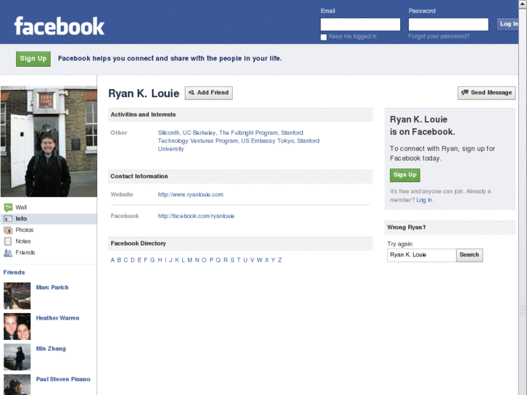This screenshot has width=527, height=395.
Task: Open Min Zhang profile link
Action: pos(51,349)
